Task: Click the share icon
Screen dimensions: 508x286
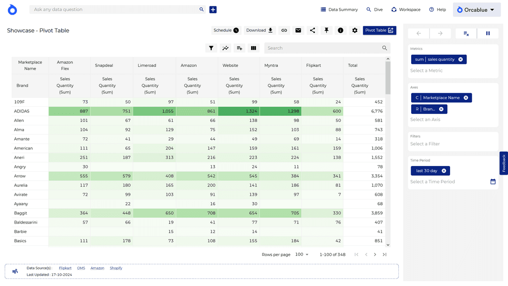Action: (x=312, y=31)
